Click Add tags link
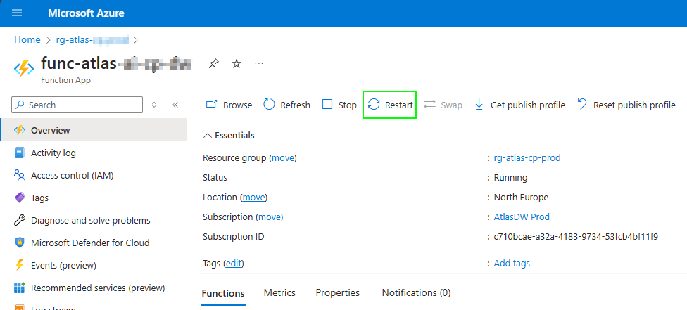The height and width of the screenshot is (310, 687). point(512,264)
